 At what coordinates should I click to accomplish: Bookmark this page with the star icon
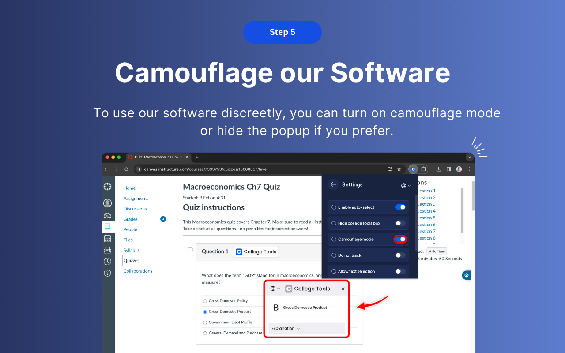point(399,169)
